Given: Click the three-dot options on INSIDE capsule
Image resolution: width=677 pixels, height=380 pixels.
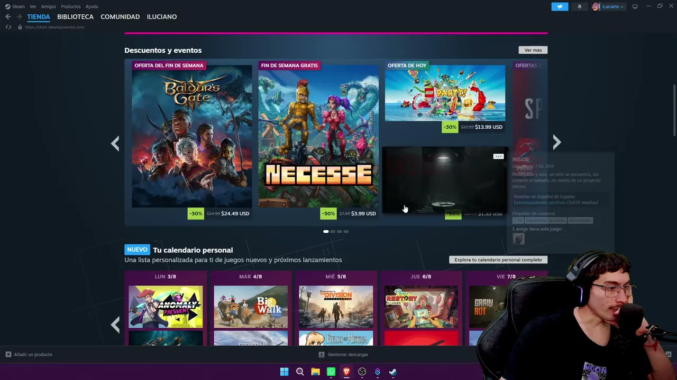Looking at the screenshot, I should (x=498, y=156).
